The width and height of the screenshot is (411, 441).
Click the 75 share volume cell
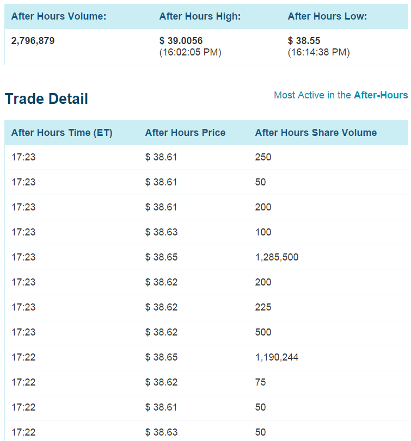tap(260, 382)
